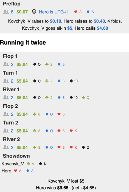Click the $5.04 pot in Flop 1

pyautogui.click(x=22, y=64)
